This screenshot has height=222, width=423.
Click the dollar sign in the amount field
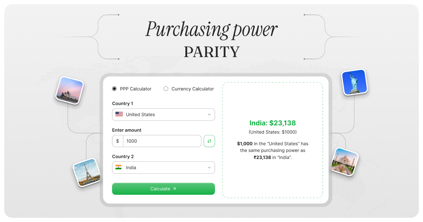tap(117, 141)
